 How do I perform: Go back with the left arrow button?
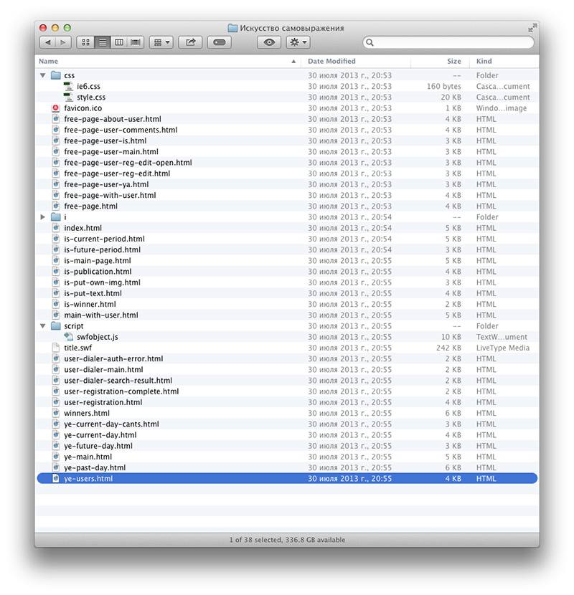click(47, 42)
